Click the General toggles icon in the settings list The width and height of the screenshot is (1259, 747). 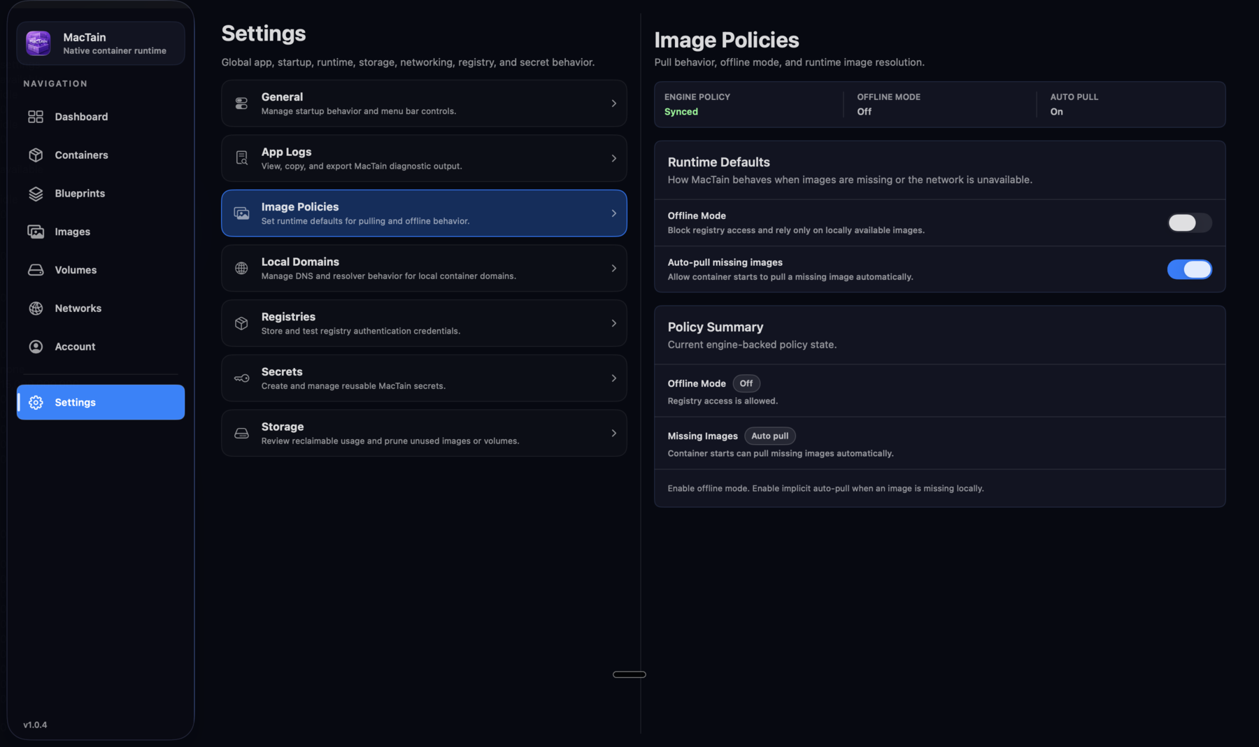(x=241, y=104)
